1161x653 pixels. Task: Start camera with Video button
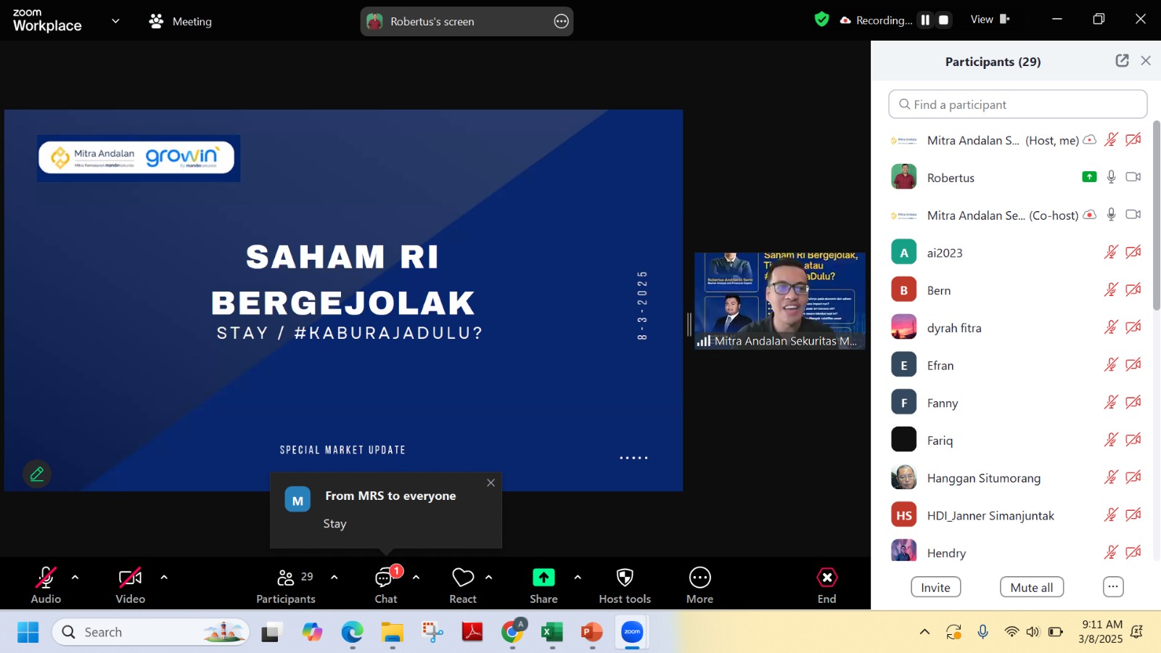click(131, 578)
